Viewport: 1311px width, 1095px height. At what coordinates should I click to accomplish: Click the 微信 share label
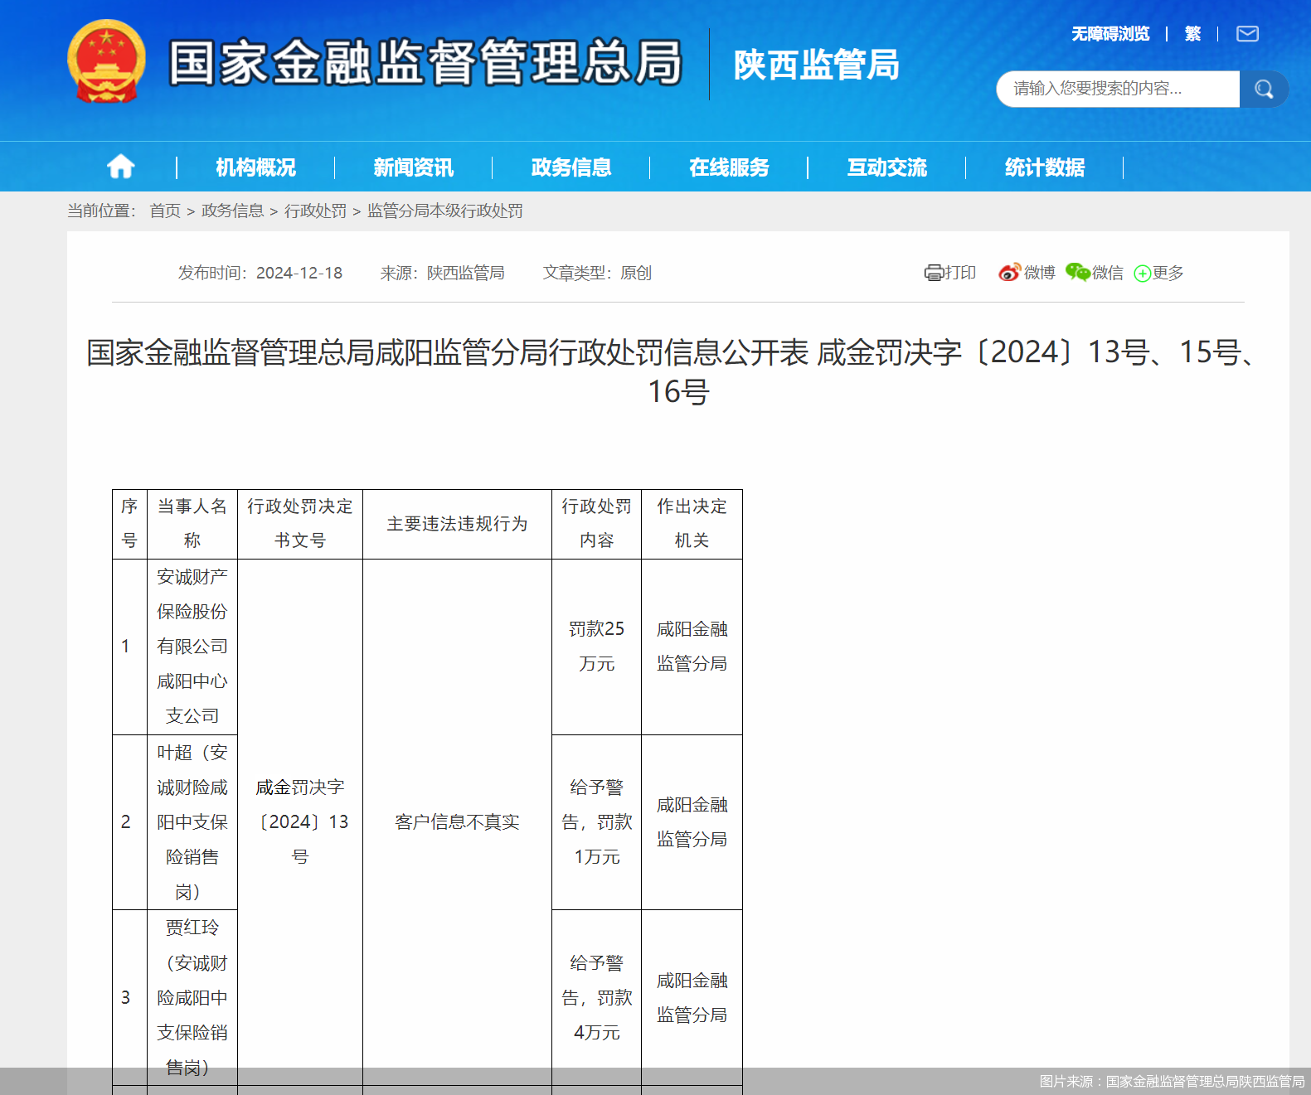(1107, 273)
